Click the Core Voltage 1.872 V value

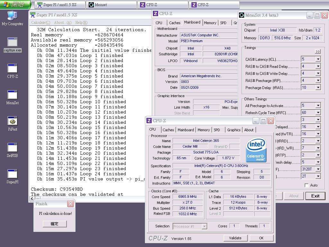tap(228, 158)
